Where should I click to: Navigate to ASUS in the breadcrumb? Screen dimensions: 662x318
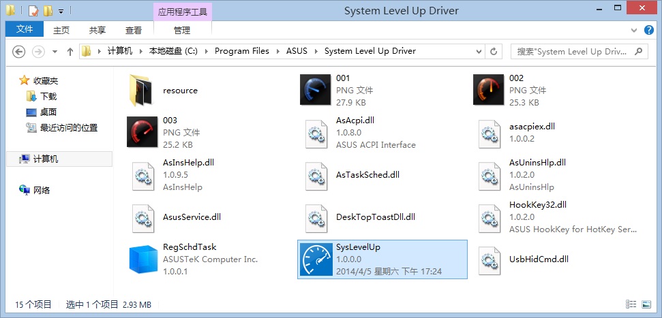297,51
